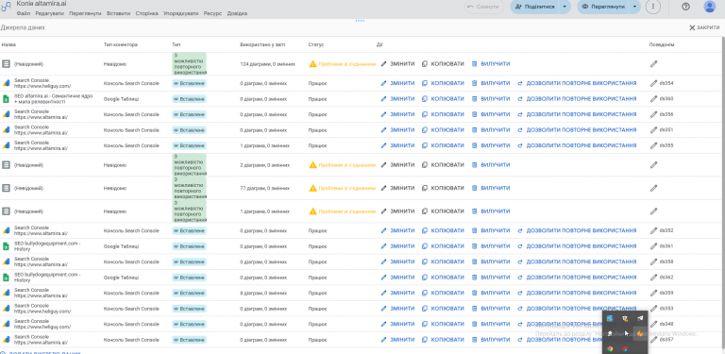
Task: Click 'Проблеми зі з'єднанням' in 2 діаграми row
Action: [x=347, y=165]
